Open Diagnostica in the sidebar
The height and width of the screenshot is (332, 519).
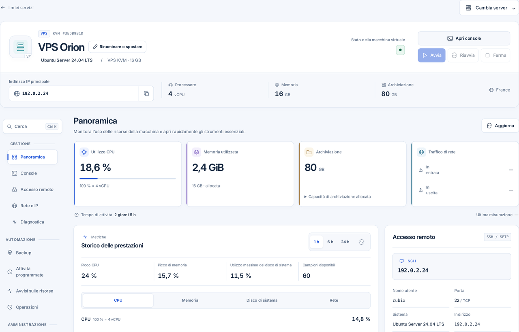coord(32,222)
